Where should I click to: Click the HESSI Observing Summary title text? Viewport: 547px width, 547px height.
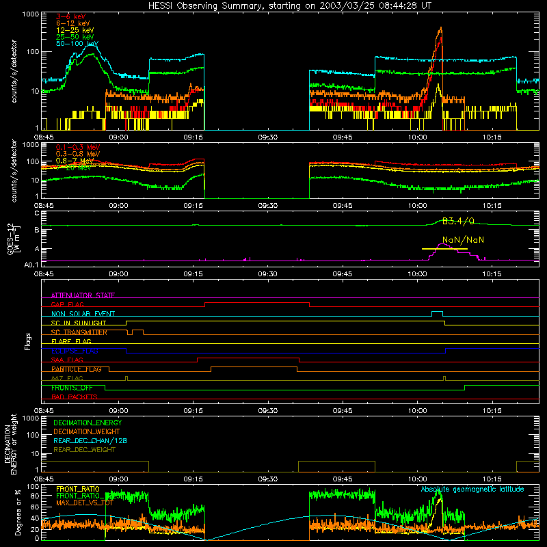[289, 6]
